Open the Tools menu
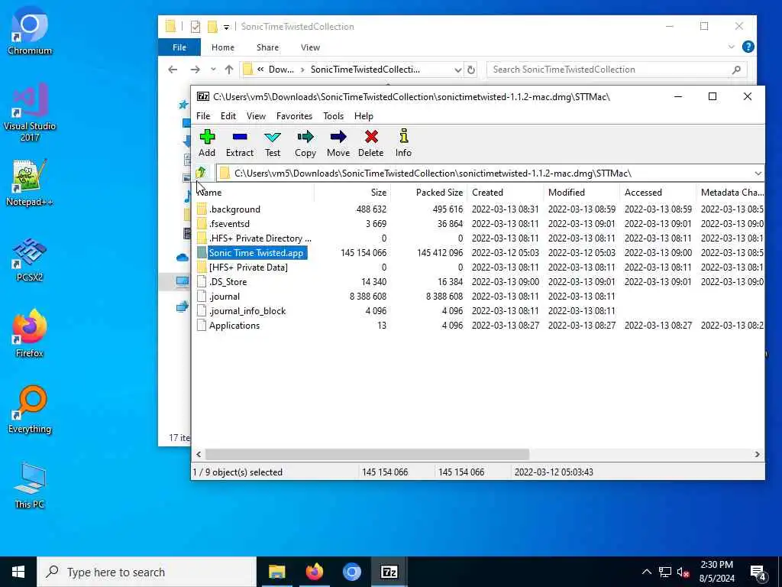This screenshot has height=587, width=782. (333, 116)
